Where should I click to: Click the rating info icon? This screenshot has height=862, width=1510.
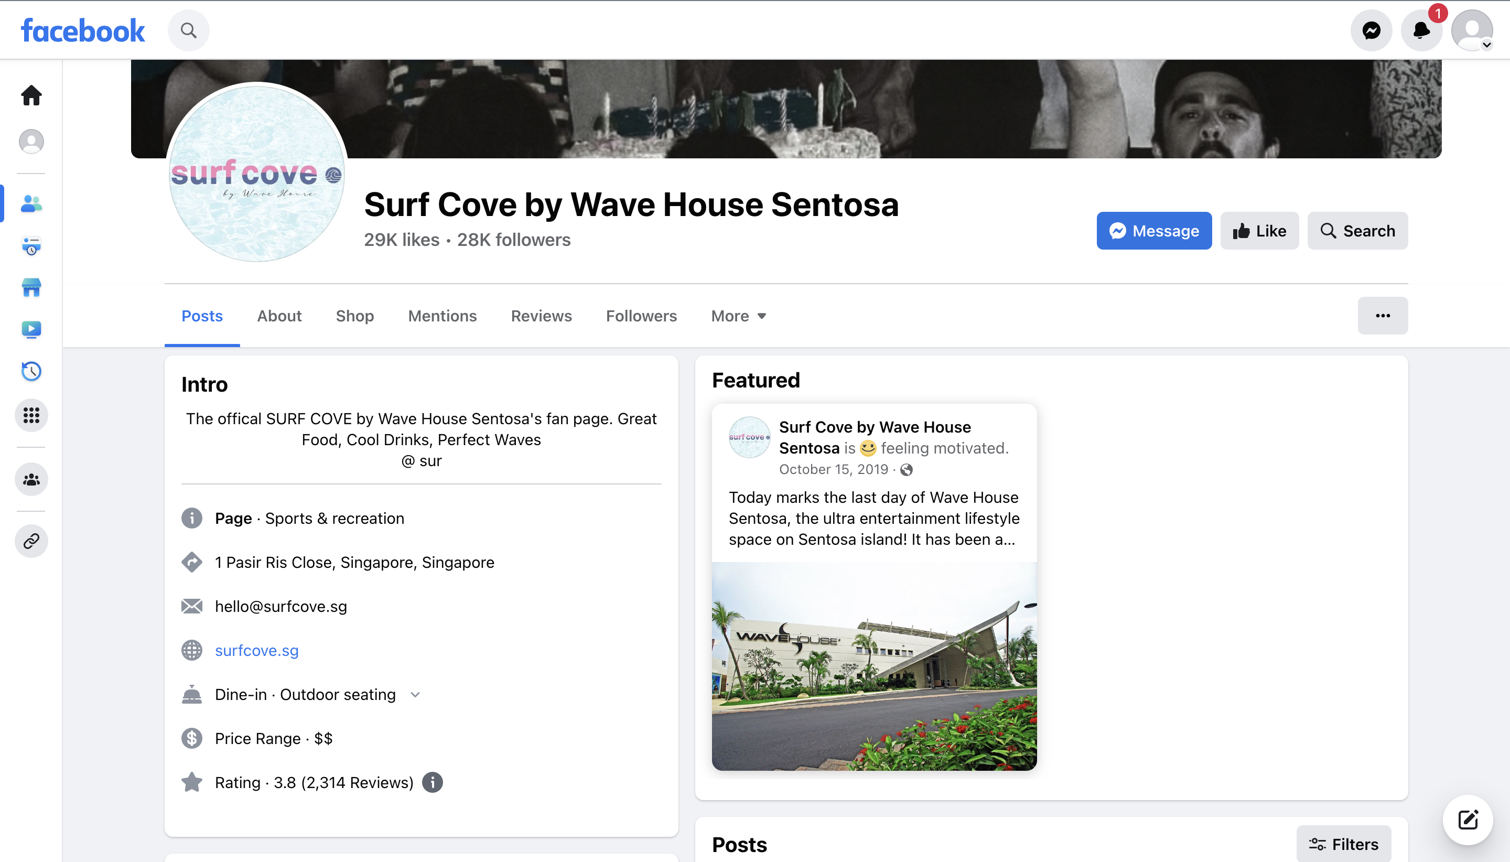click(432, 782)
